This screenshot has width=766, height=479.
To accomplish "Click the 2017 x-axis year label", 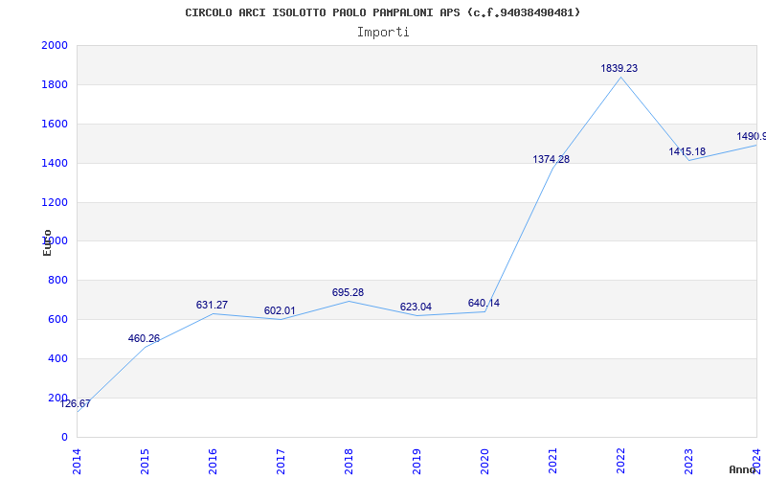I will (x=281, y=462).
